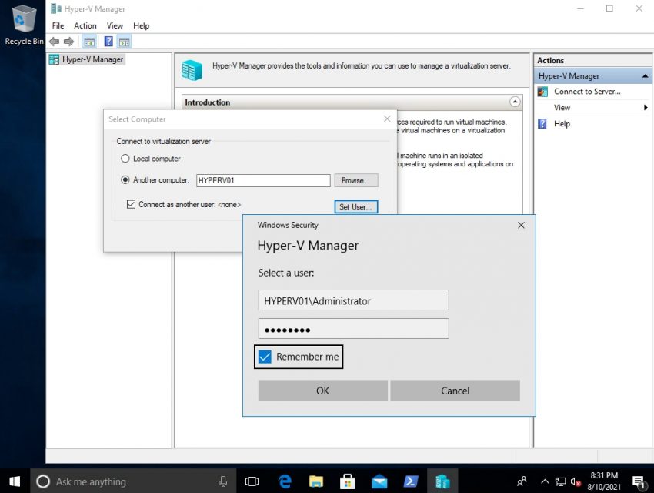Open the Action menu
Viewport: 654px width, 493px height.
click(85, 25)
